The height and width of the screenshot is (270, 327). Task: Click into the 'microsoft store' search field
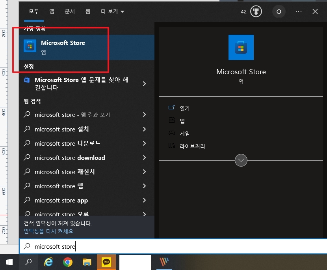pyautogui.click(x=173, y=246)
